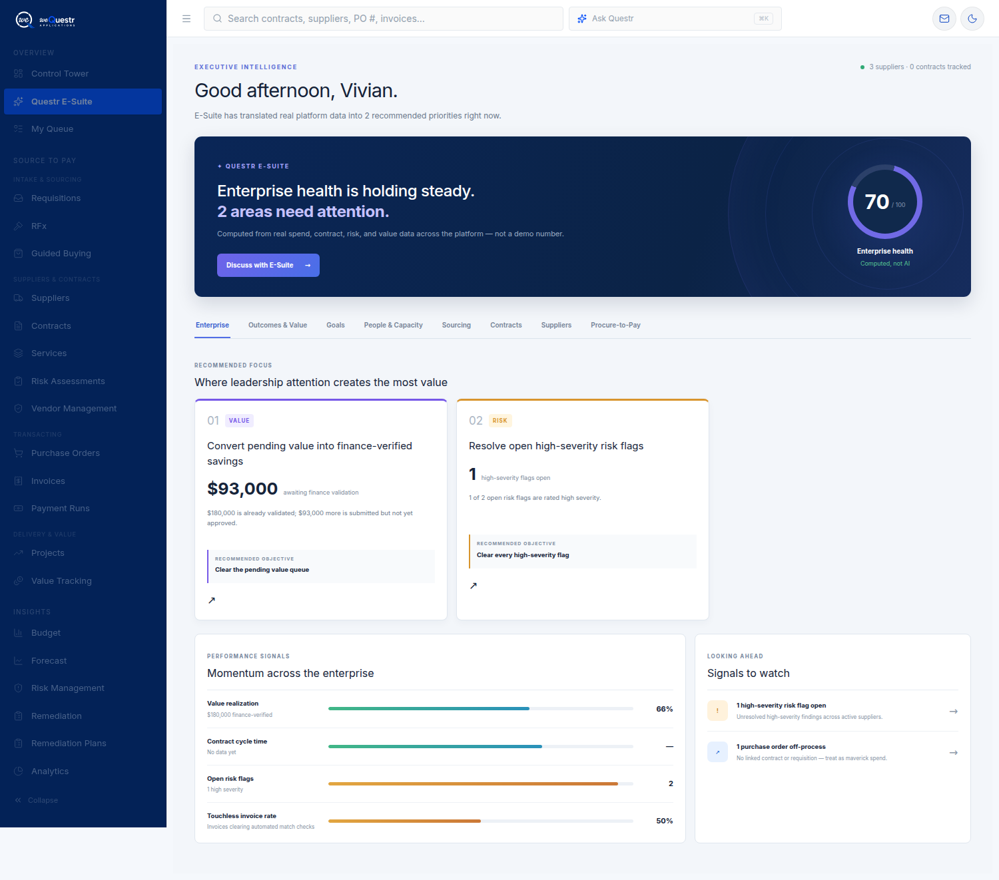Open the mail inbox icon
999x880 pixels.
tap(944, 19)
